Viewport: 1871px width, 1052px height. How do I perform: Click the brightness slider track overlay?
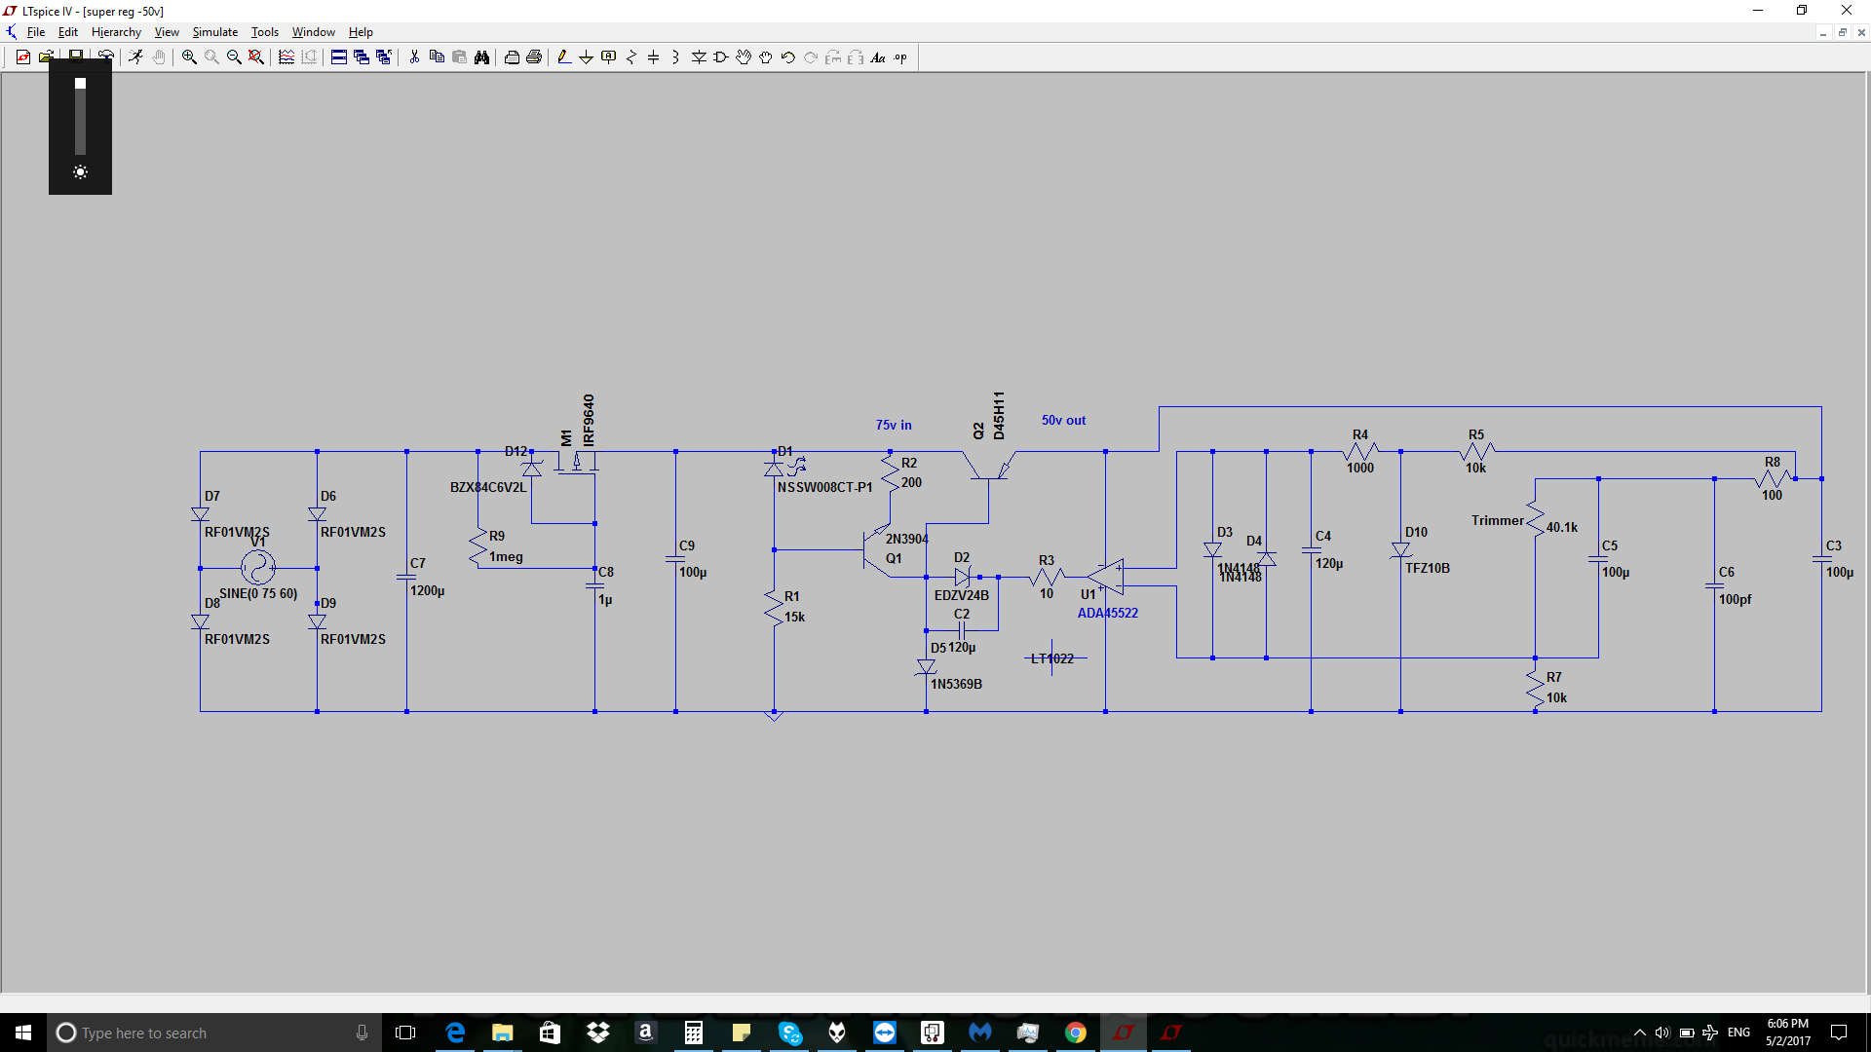[80, 116]
